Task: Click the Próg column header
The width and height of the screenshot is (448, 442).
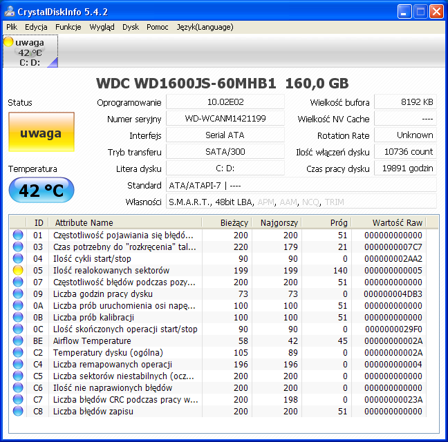Action: point(326,222)
